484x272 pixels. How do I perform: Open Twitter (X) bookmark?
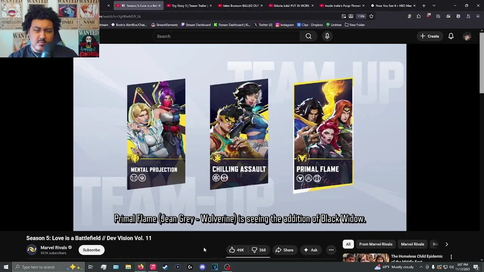click(x=263, y=25)
